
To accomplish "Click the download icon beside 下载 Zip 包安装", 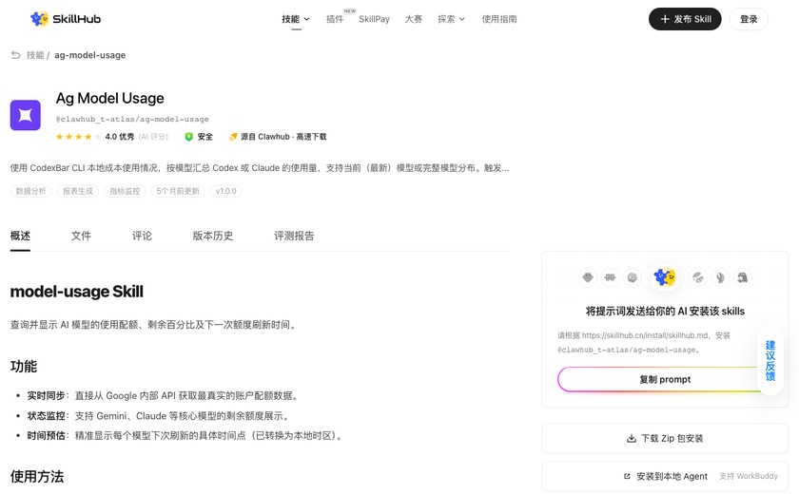I will (632, 439).
